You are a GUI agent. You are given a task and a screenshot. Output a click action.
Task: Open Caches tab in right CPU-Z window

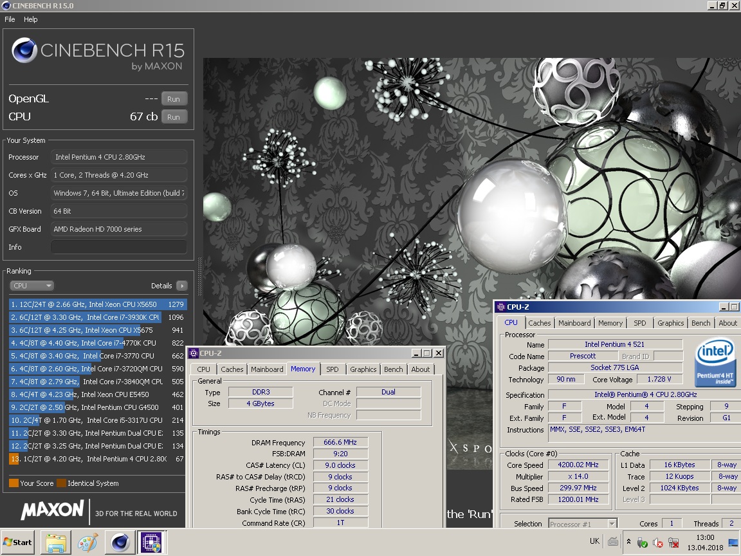pos(539,323)
